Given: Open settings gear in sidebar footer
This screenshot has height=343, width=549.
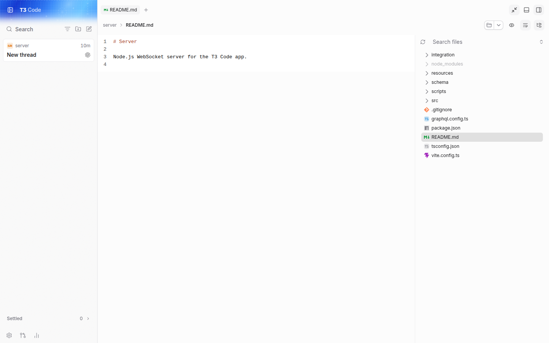Looking at the screenshot, I should (9, 335).
